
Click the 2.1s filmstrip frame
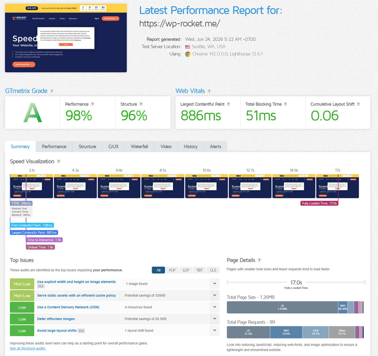32,186
